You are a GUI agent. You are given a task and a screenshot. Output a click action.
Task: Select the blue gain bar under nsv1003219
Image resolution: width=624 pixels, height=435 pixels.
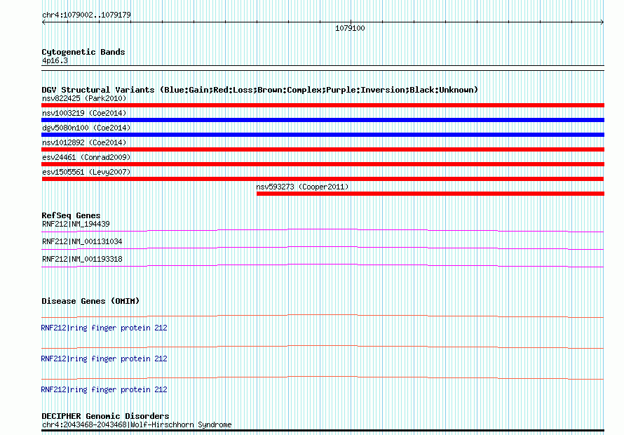(x=323, y=120)
